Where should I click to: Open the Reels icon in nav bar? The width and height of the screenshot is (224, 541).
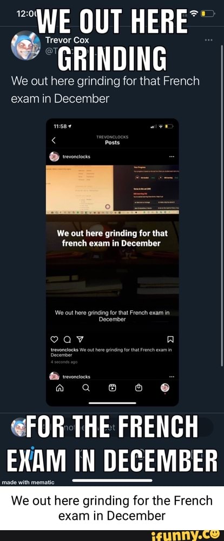point(113,388)
